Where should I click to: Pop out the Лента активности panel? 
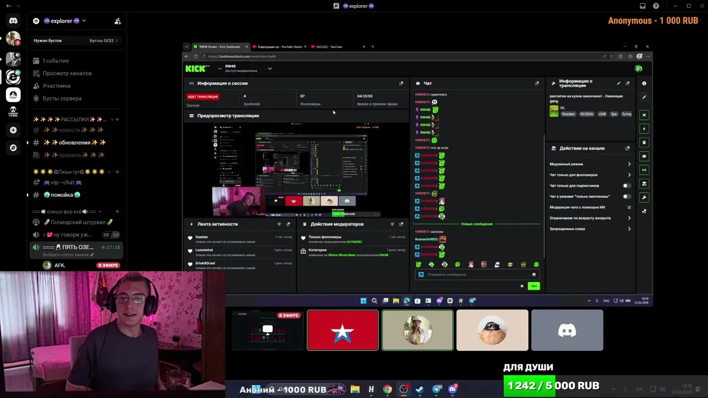point(288,224)
